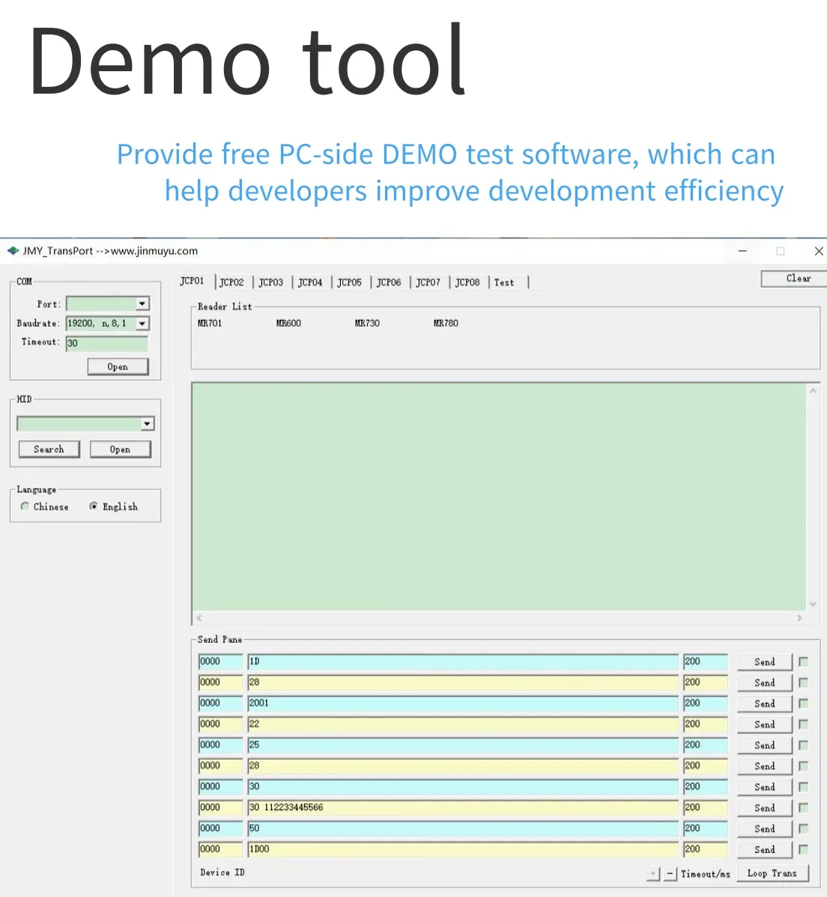This screenshot has width=827, height=897.
Task: Click the log area's scroll right arrow
Action: [799, 617]
